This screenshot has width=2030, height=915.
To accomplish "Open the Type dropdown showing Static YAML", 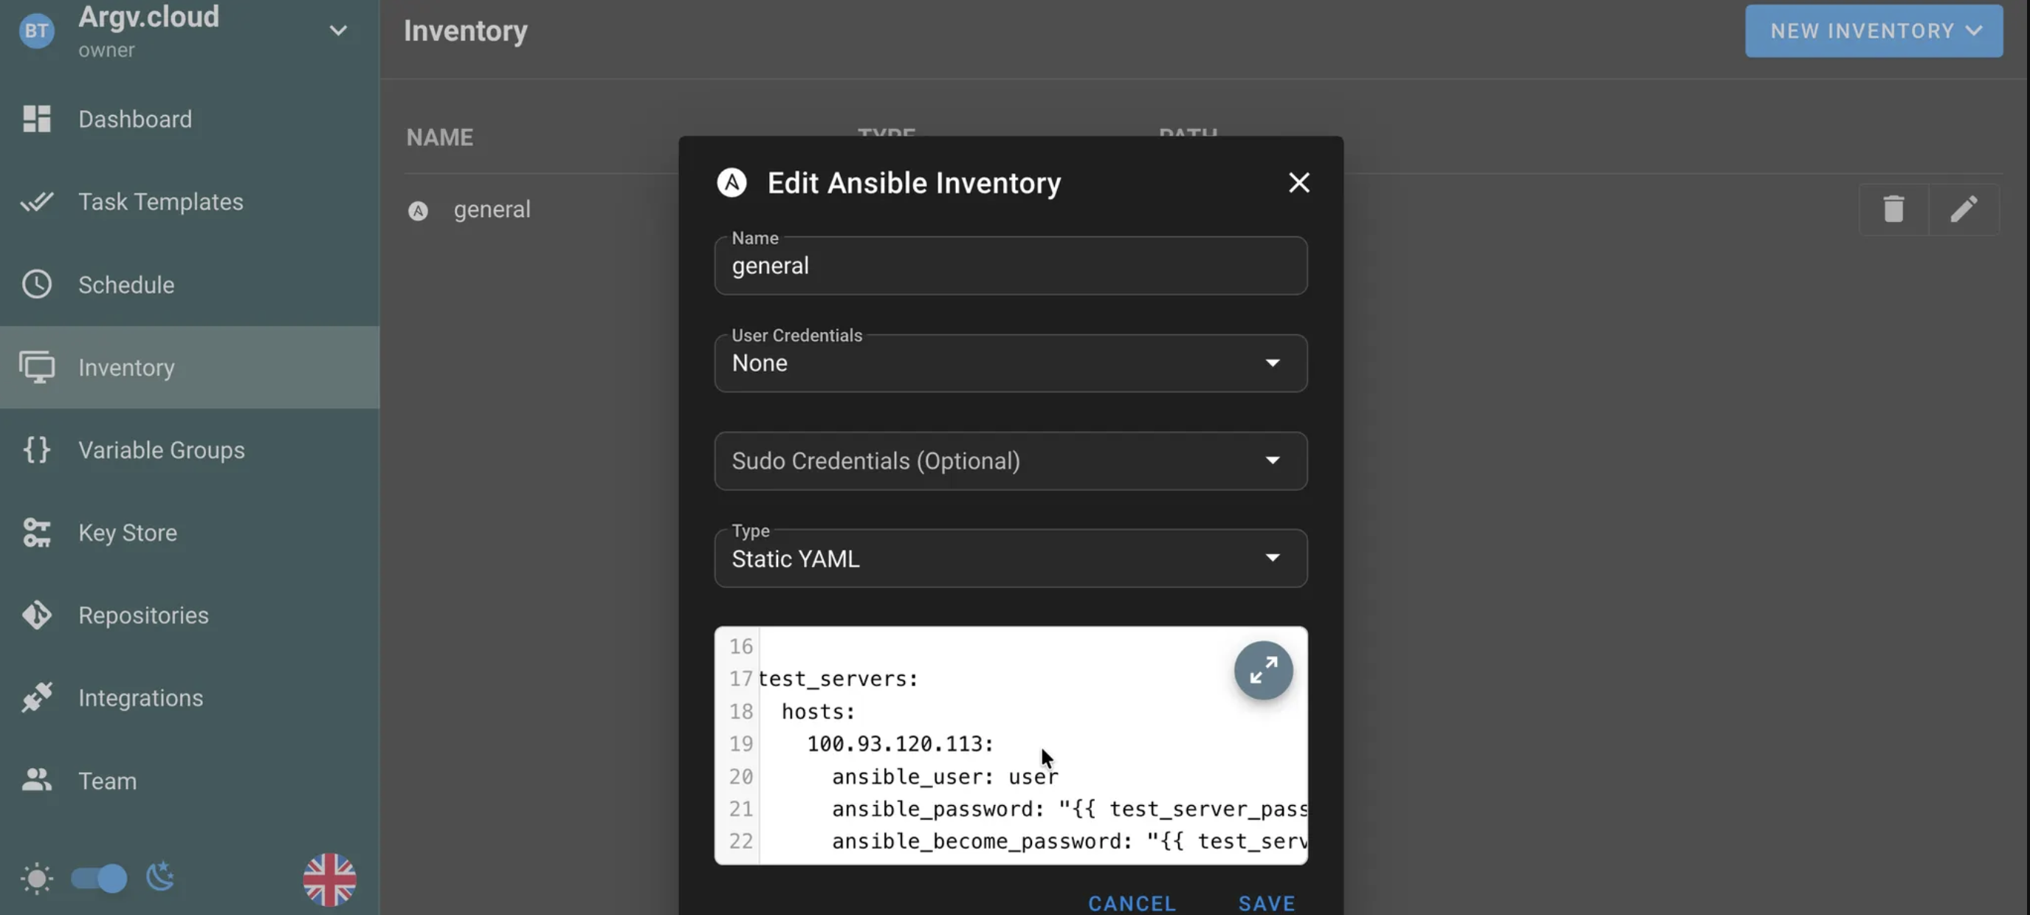I will [x=1011, y=559].
